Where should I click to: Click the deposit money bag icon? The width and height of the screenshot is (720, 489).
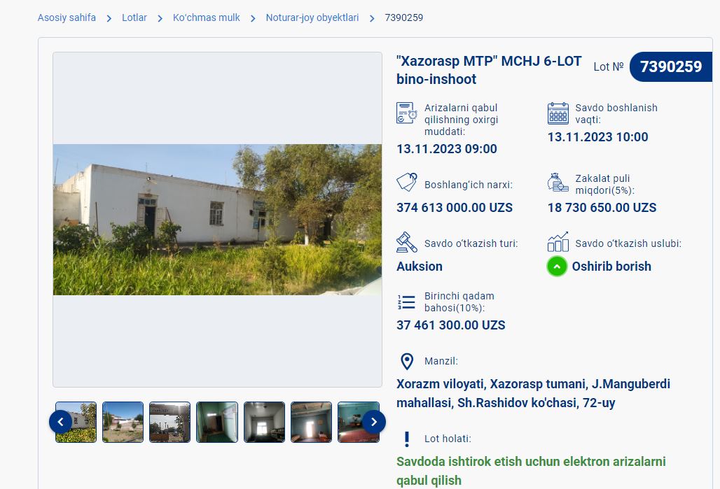[558, 183]
